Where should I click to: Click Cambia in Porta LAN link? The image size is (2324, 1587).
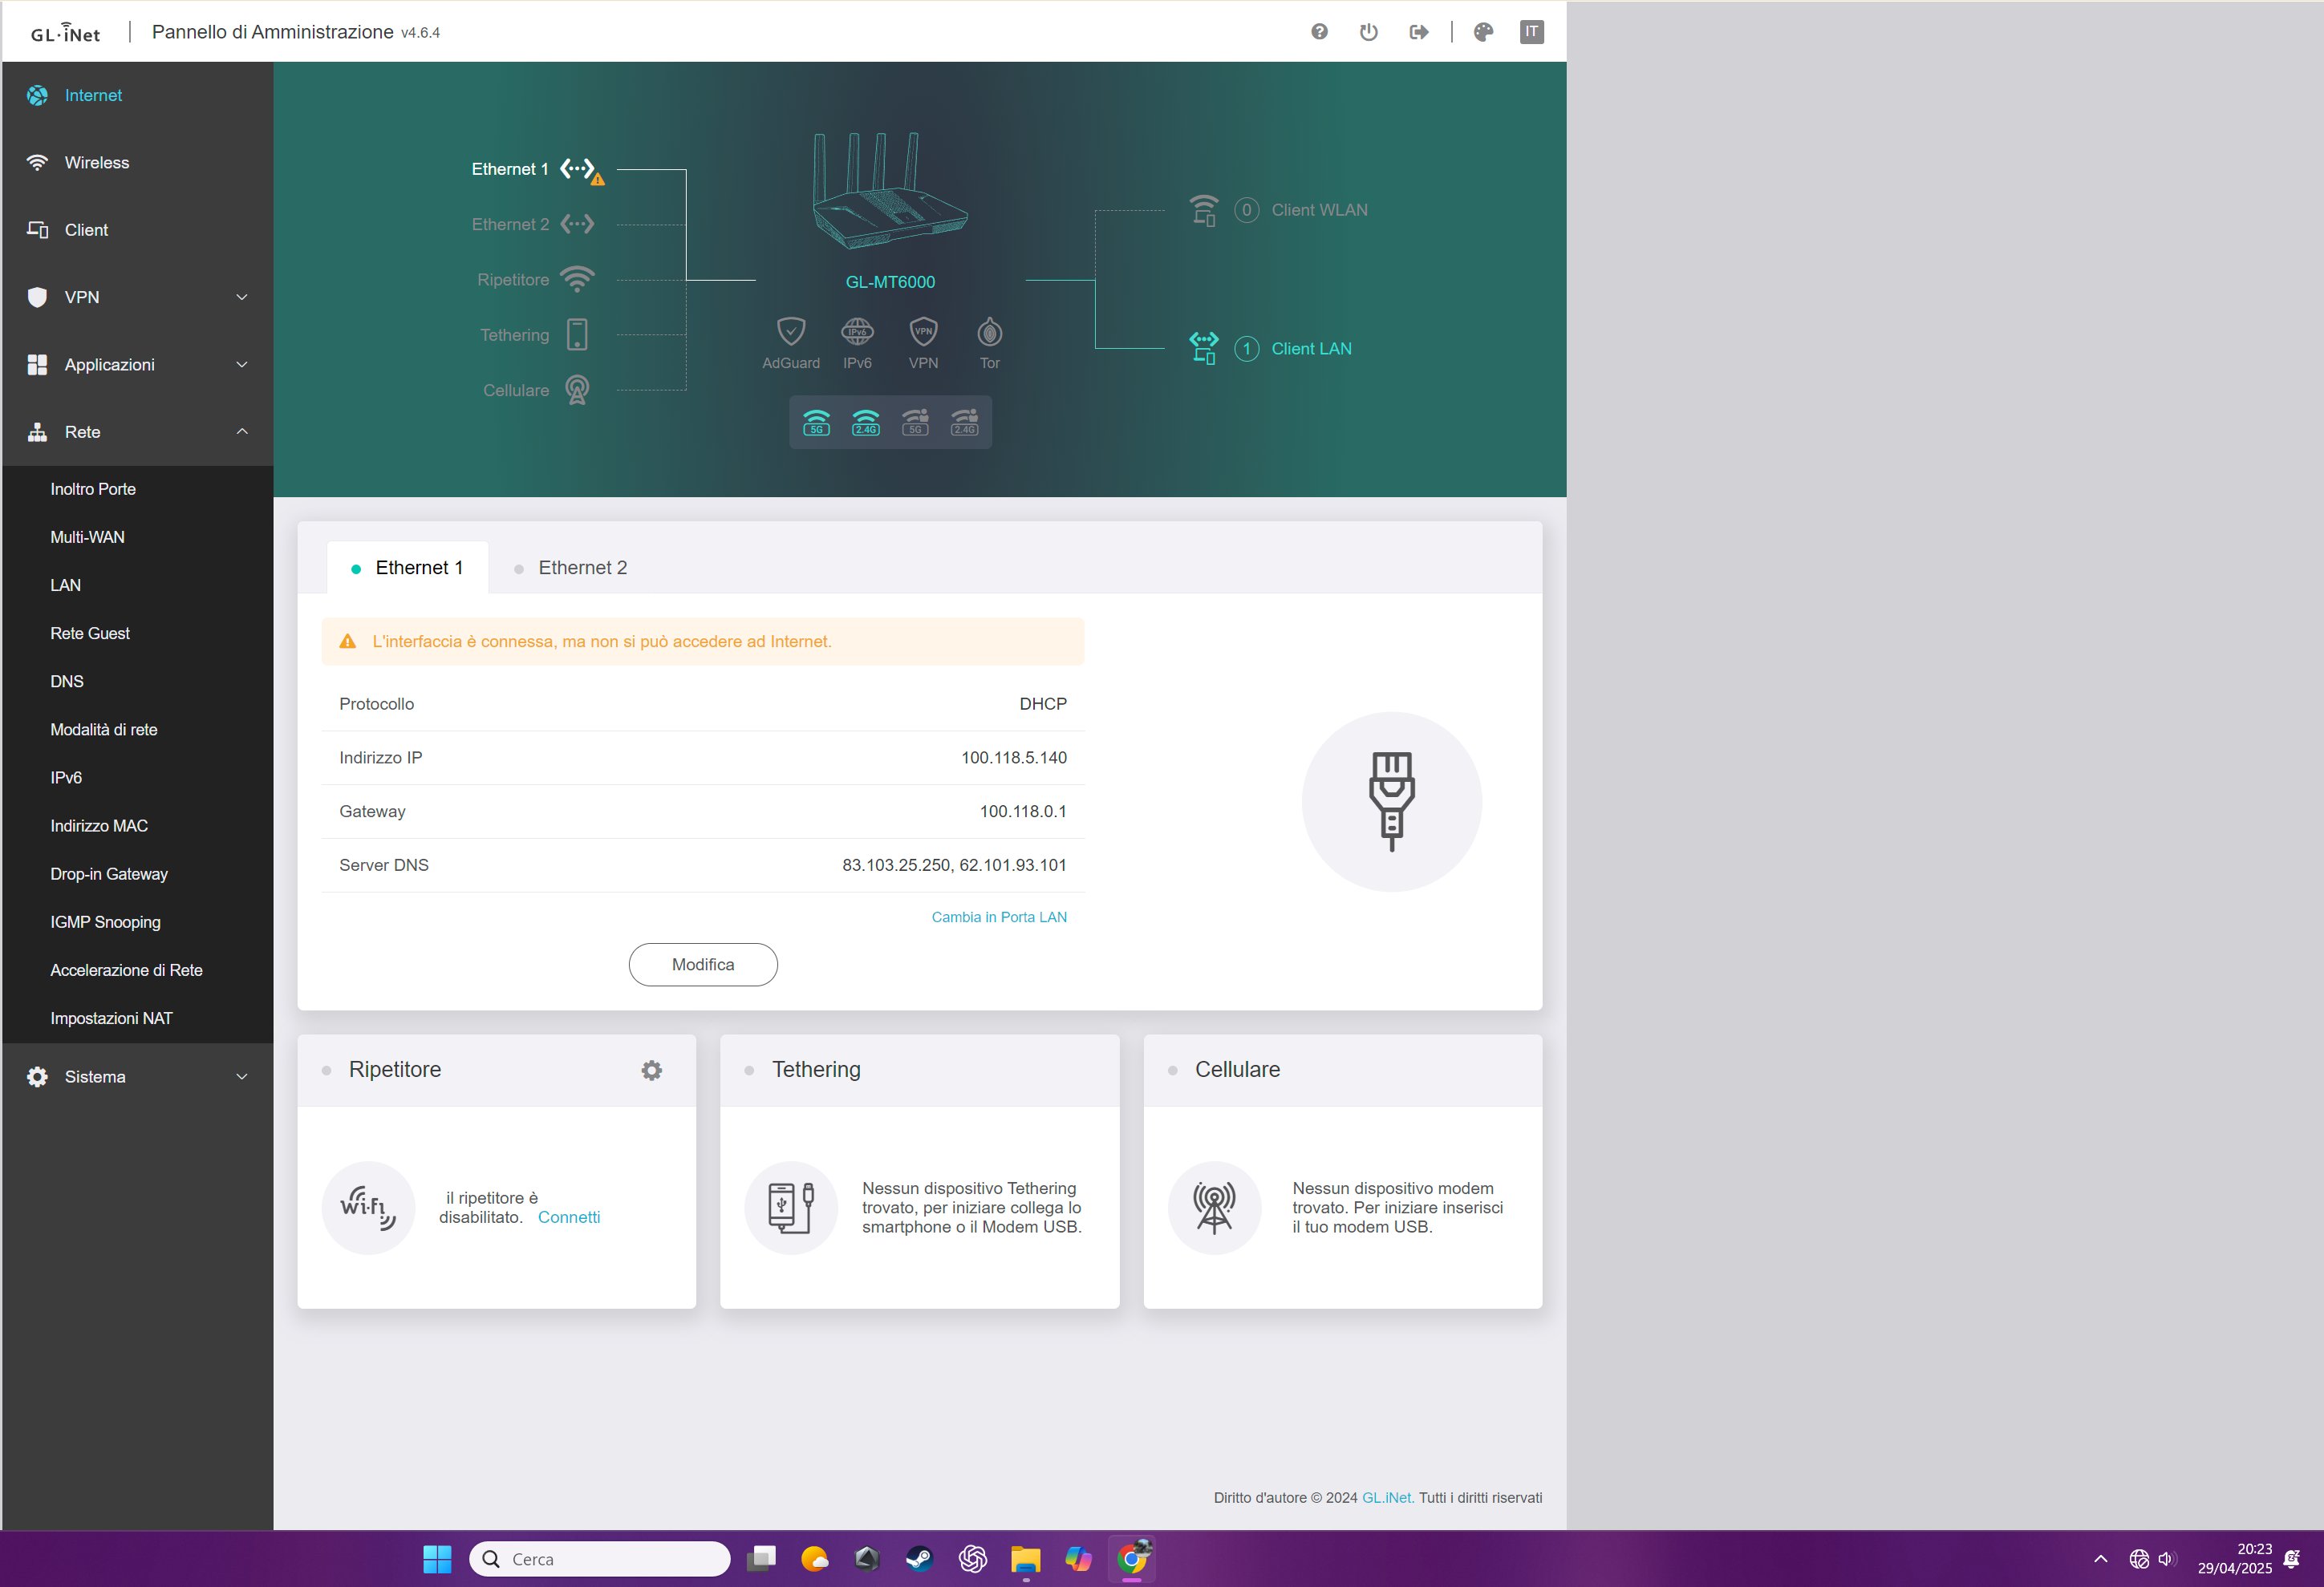(x=999, y=917)
